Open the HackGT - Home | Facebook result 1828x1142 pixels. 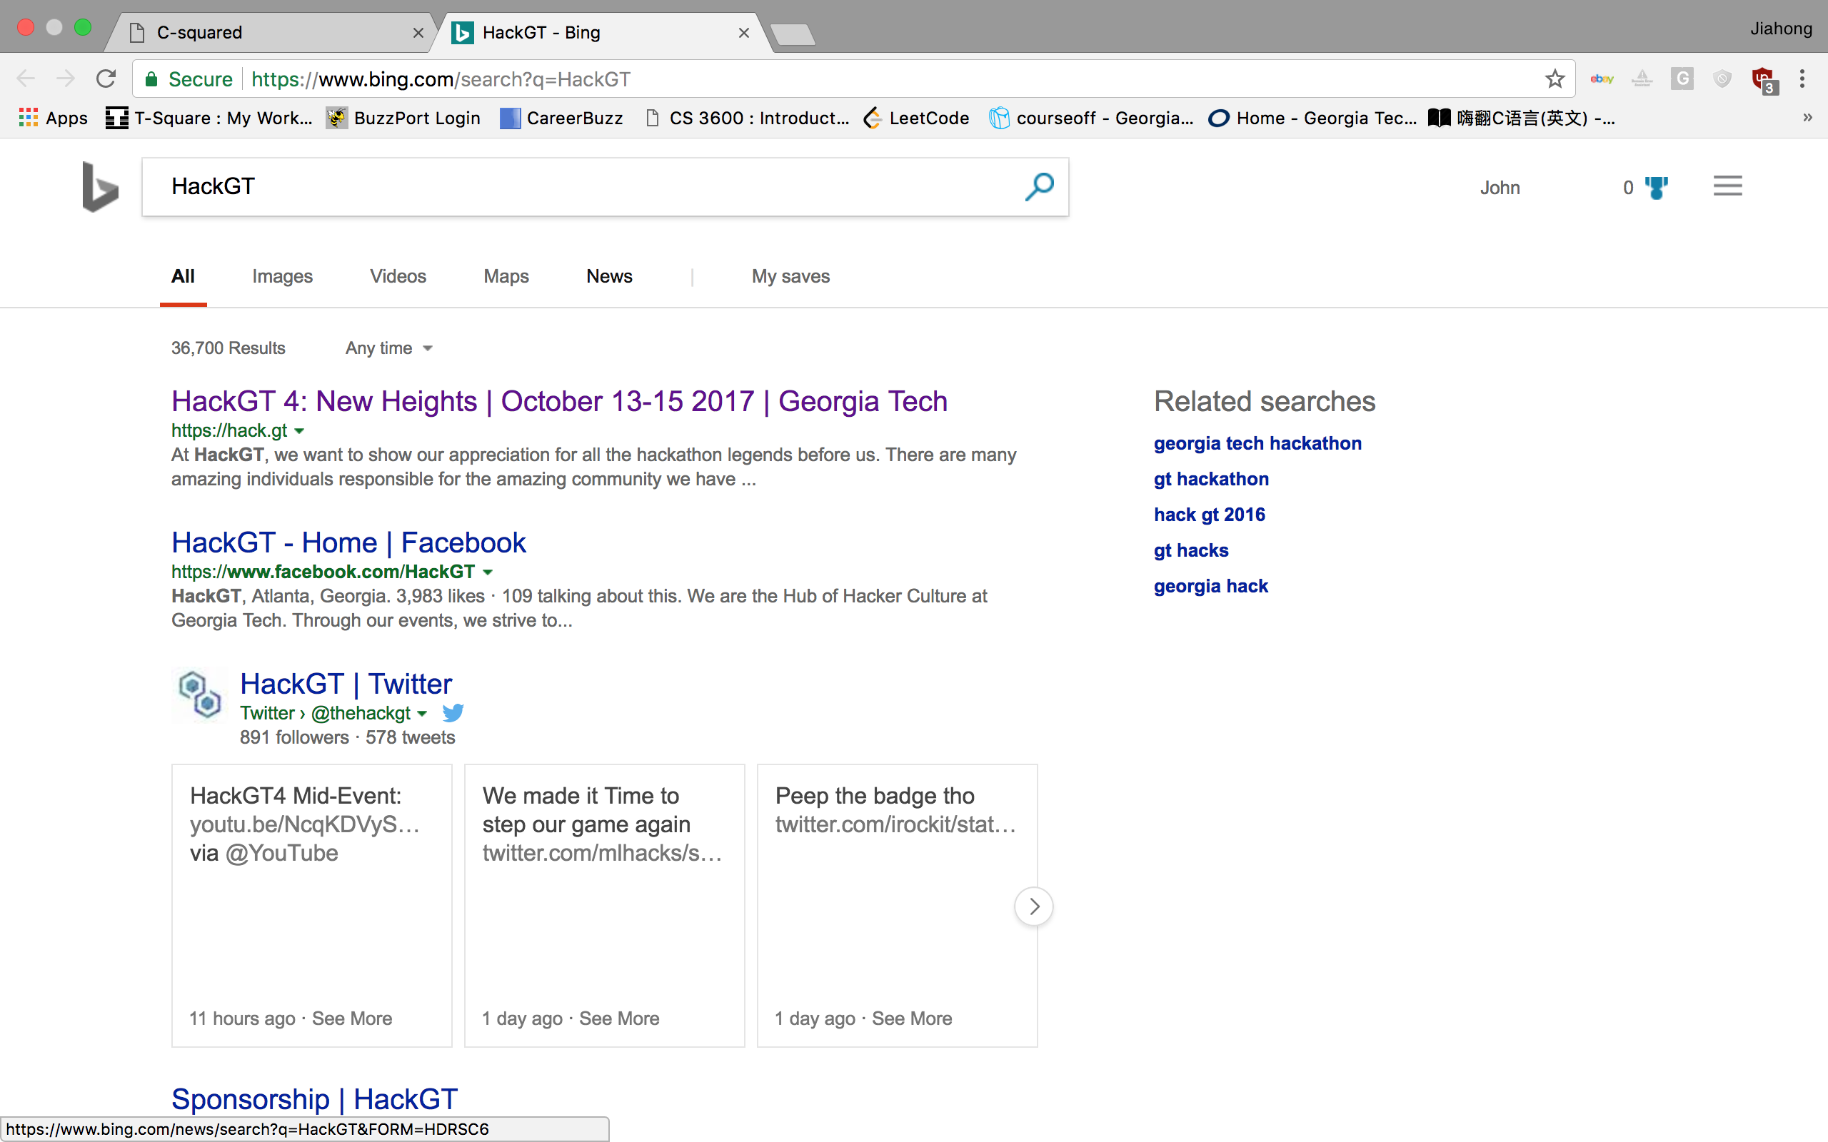[348, 542]
